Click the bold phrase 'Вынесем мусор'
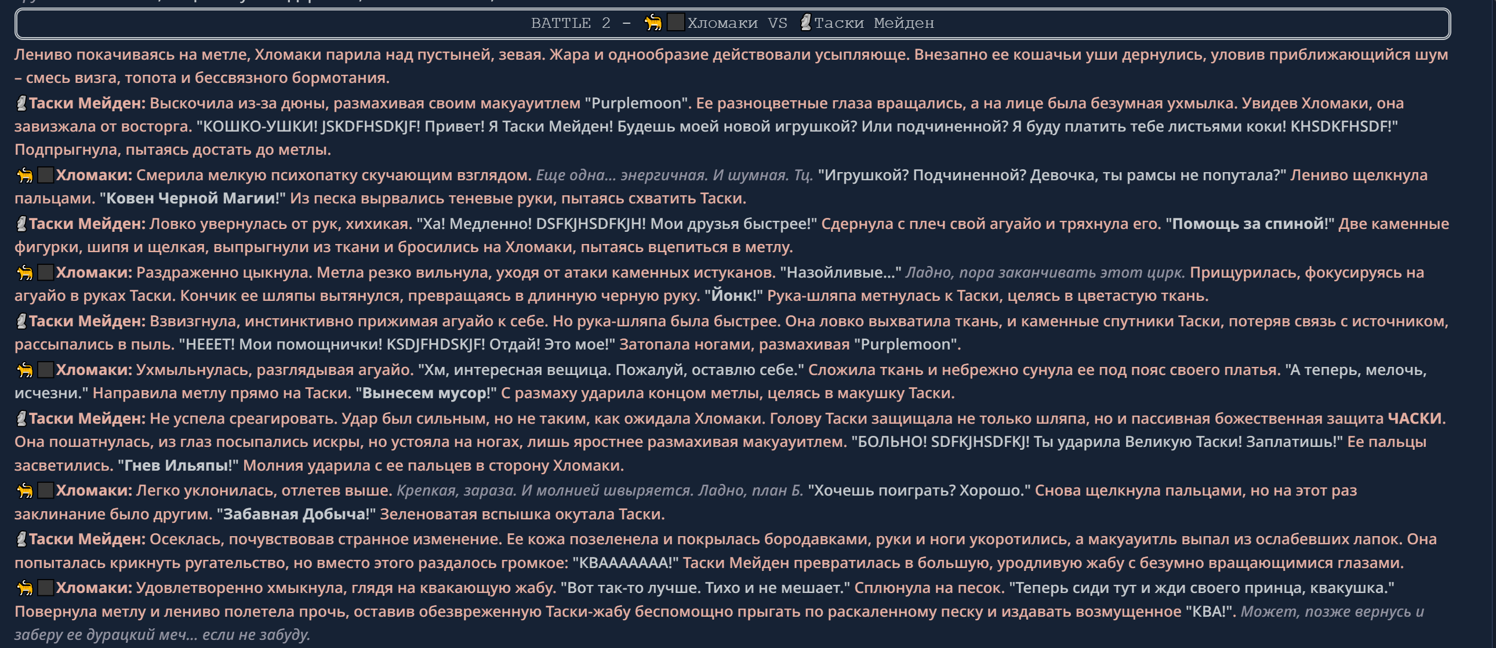1496x648 pixels. click(424, 393)
